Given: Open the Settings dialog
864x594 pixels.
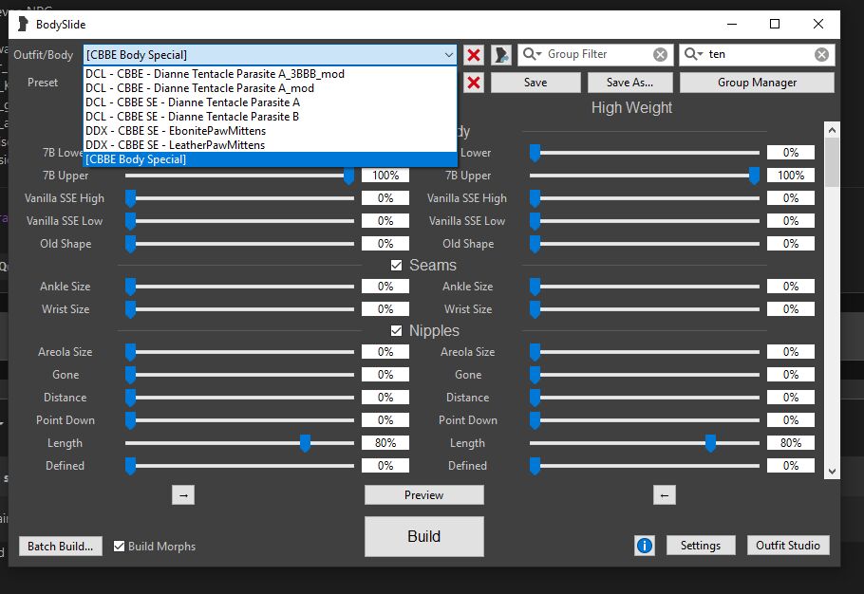Looking at the screenshot, I should [x=701, y=545].
